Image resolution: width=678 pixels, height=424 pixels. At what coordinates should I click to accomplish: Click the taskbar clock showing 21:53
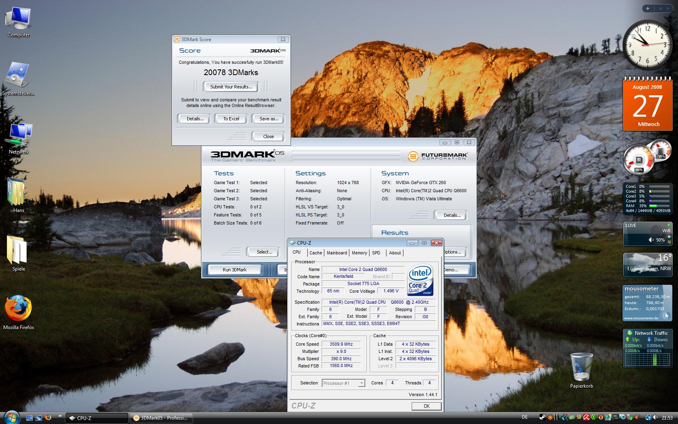click(x=667, y=418)
